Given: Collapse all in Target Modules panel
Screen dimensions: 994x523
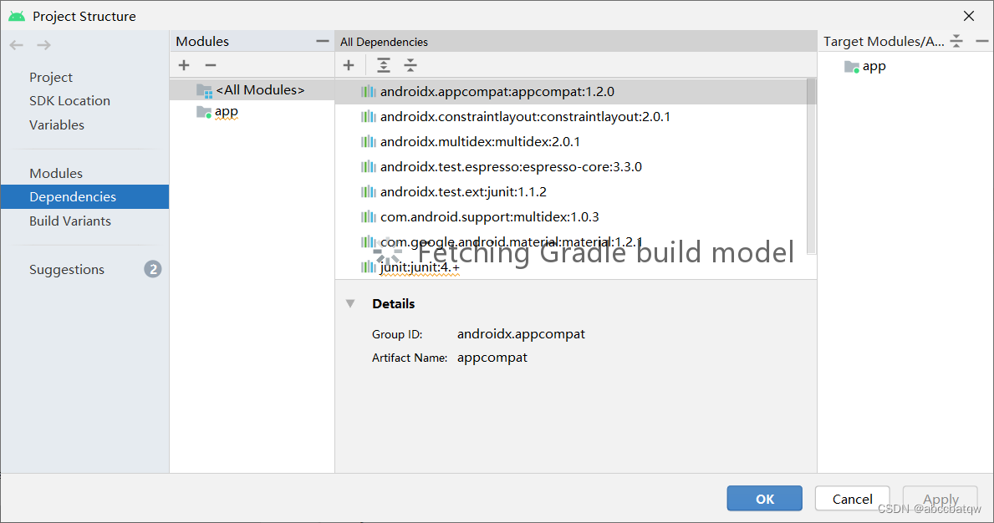Looking at the screenshot, I should click(x=956, y=41).
